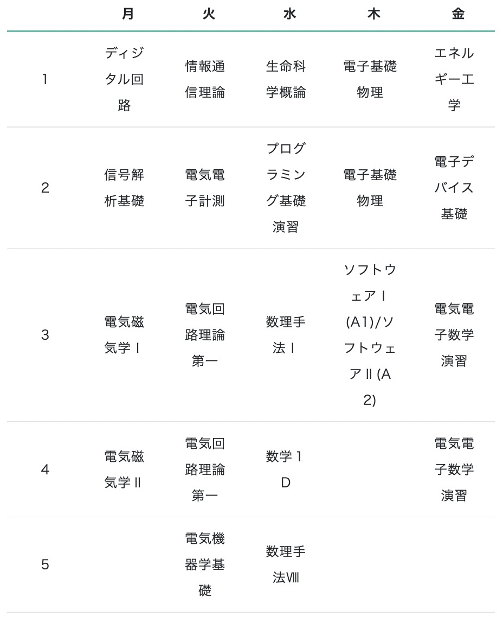Select the 数学1D cell

pyautogui.click(x=286, y=469)
